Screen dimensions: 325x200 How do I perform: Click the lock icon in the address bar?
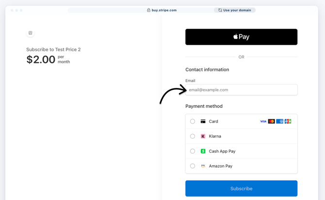(x=148, y=10)
